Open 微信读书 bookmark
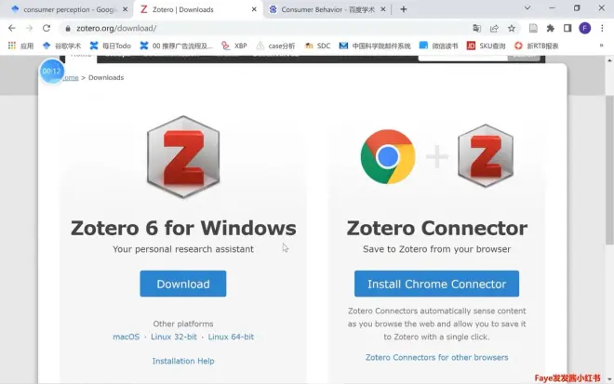Image resolution: width=614 pixels, height=384 pixels. [x=438, y=46]
